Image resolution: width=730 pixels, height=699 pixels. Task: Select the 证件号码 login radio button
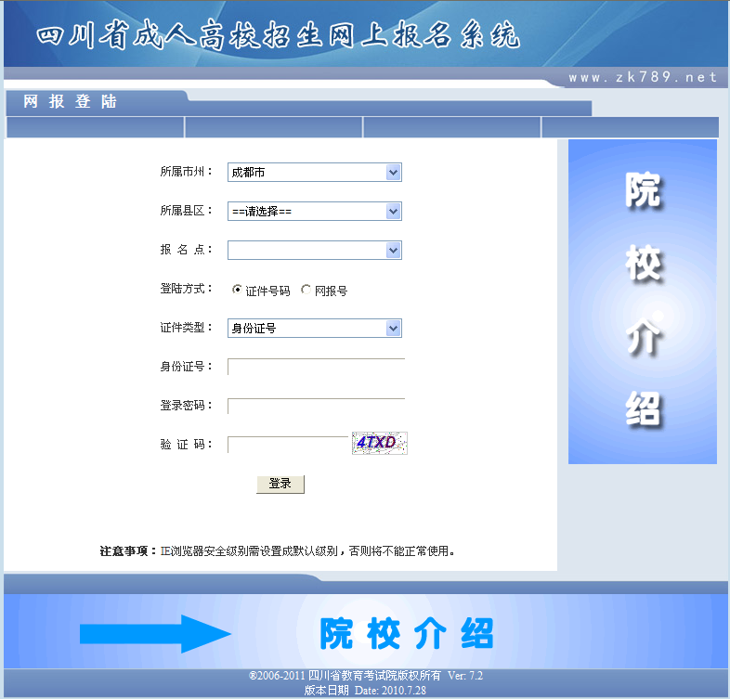pyautogui.click(x=237, y=291)
